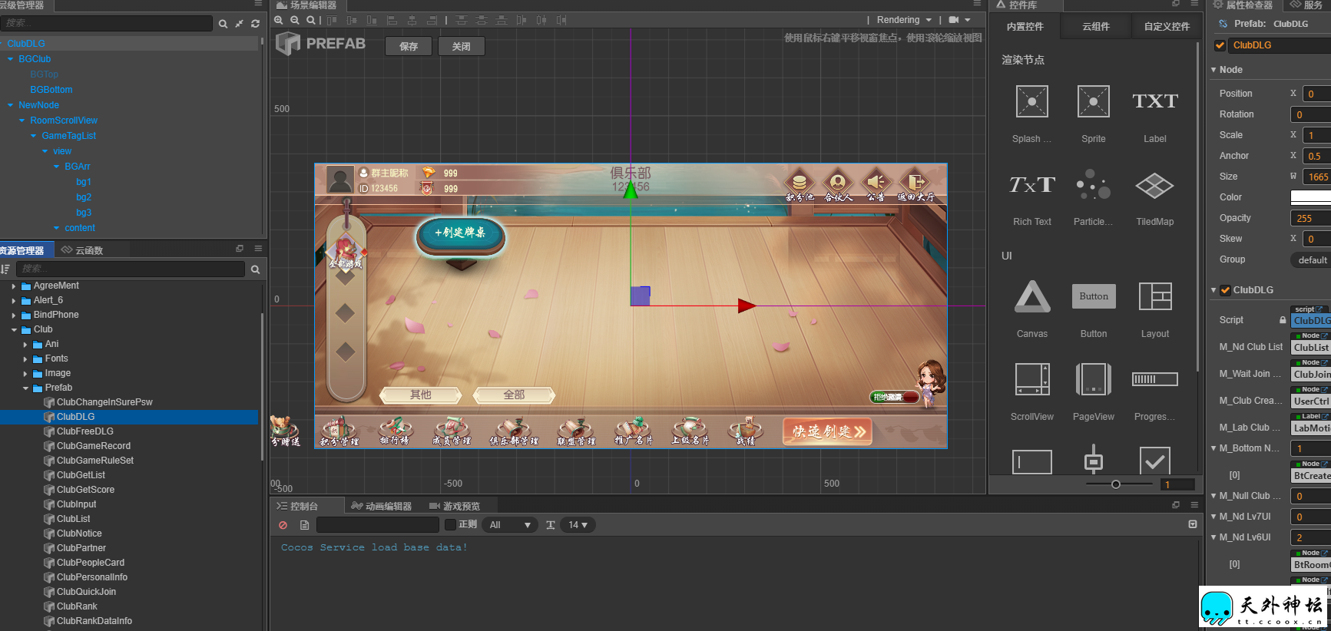Add a Button widget from library
Screen dimensions: 1331x631
point(1094,296)
